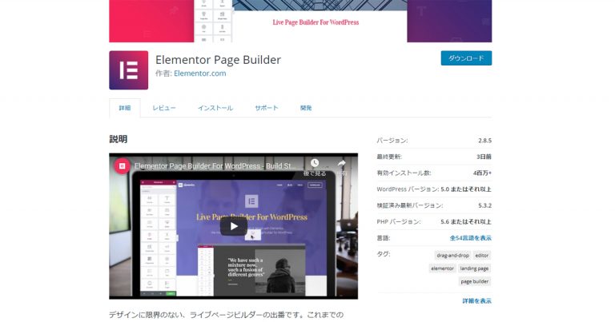Viewport: 615px width, 322px height.
Task: Select the 詳細 tab
Action: pos(124,108)
